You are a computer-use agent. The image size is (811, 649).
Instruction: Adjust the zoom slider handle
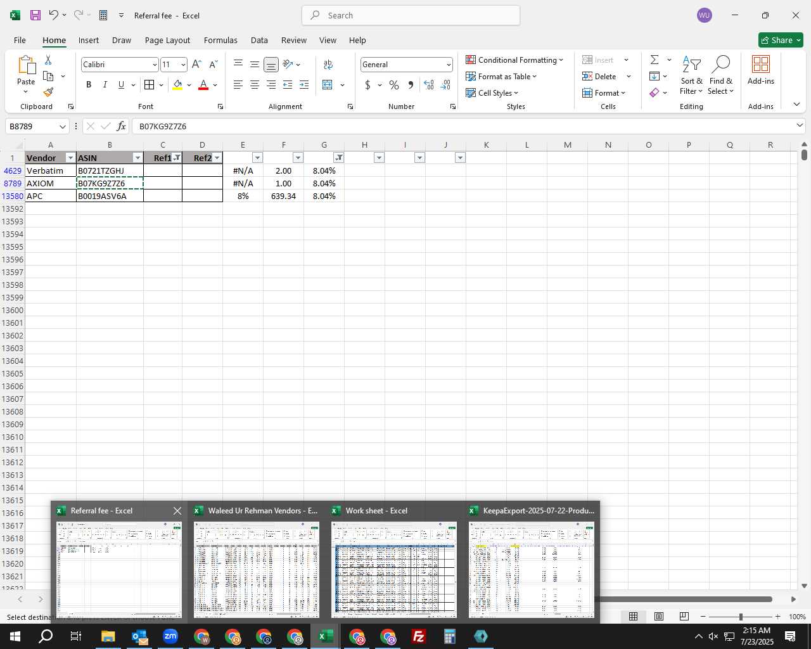(x=741, y=617)
